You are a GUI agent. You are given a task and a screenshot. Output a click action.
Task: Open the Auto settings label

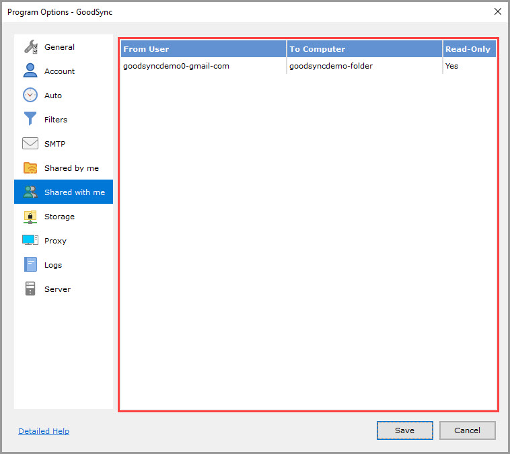tap(53, 96)
